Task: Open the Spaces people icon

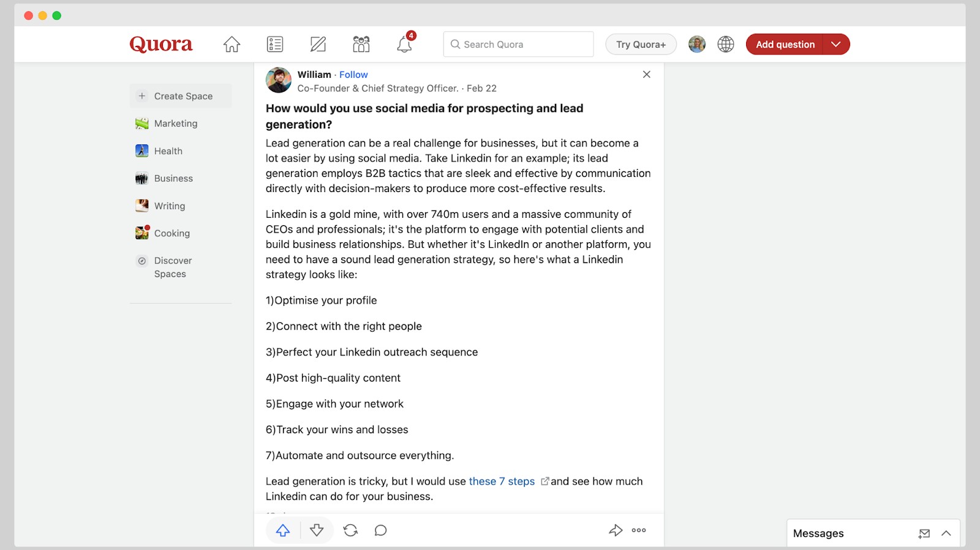Action: (x=361, y=44)
